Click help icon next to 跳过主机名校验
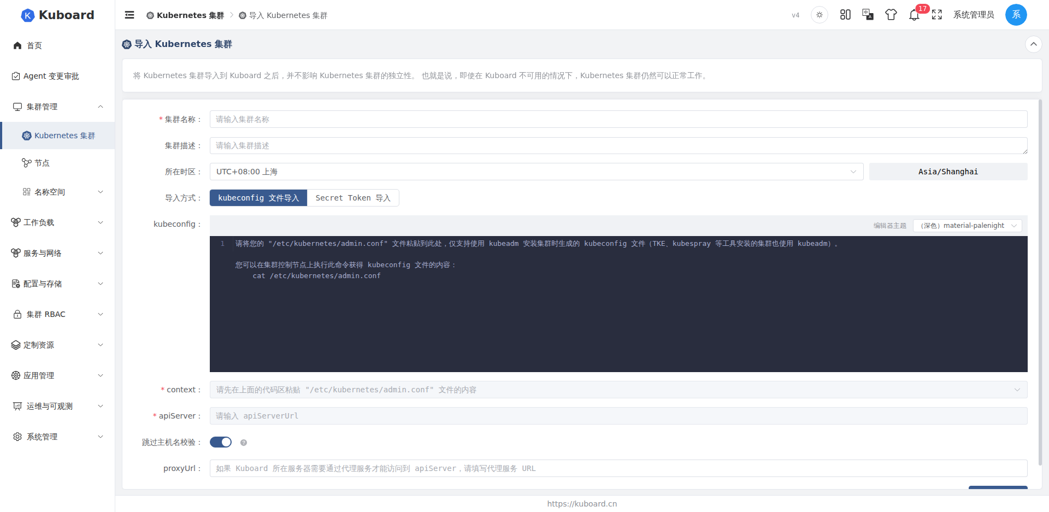The width and height of the screenshot is (1049, 512). (x=244, y=443)
